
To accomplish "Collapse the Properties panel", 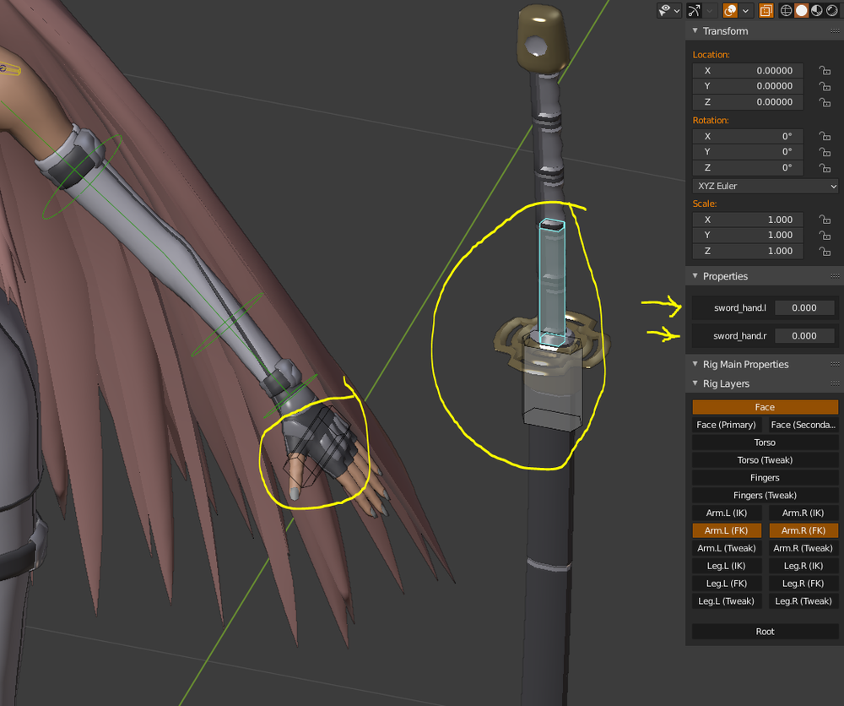I will click(695, 275).
